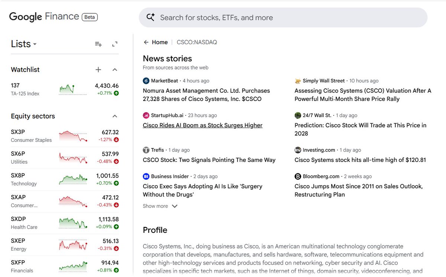Open Prediction Cisco Stock 2028 article

point(361,129)
